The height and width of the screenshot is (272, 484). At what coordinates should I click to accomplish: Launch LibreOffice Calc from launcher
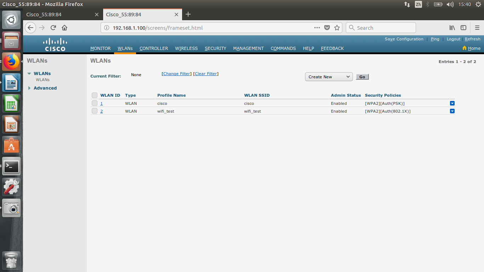coord(11,104)
